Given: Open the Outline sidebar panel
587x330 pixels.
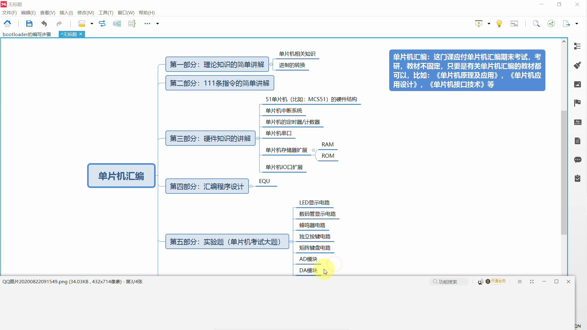Looking at the screenshot, I should (x=578, y=46).
